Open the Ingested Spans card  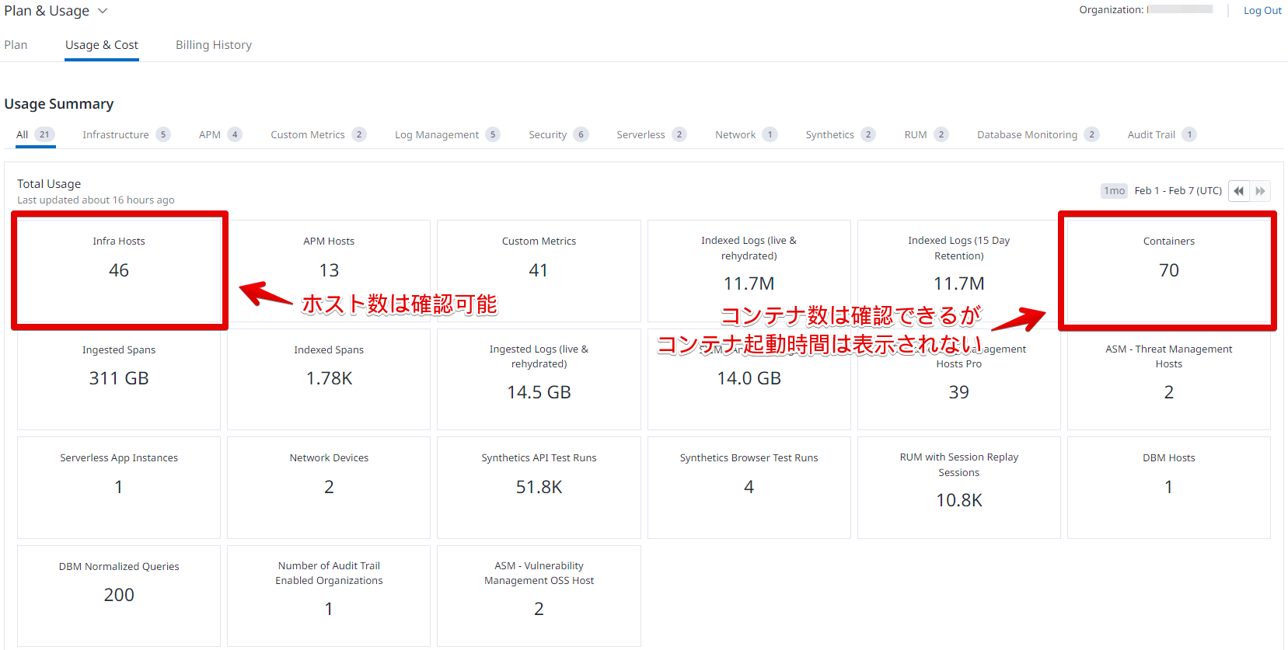119,379
